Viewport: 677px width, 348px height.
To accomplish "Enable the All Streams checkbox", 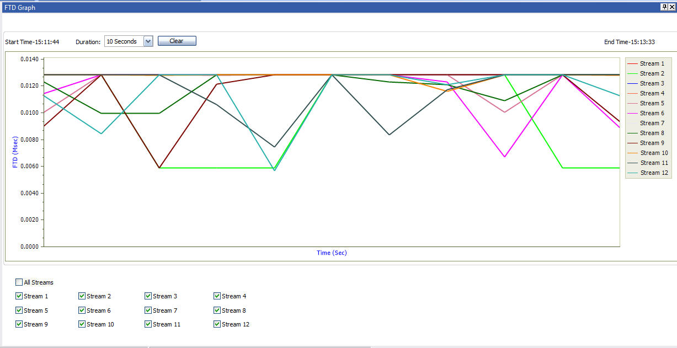I will coord(19,282).
